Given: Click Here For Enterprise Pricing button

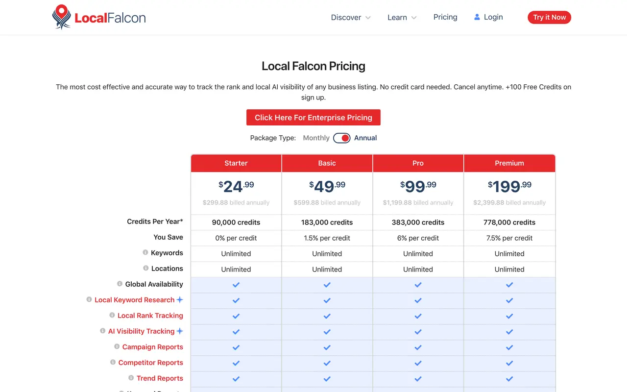Looking at the screenshot, I should [313, 118].
